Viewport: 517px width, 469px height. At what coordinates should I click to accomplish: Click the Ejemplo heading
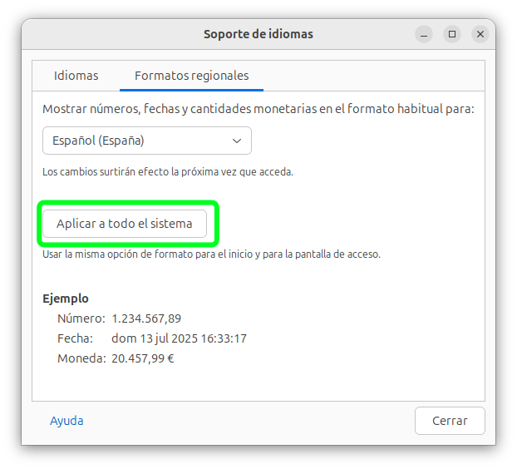(66, 299)
